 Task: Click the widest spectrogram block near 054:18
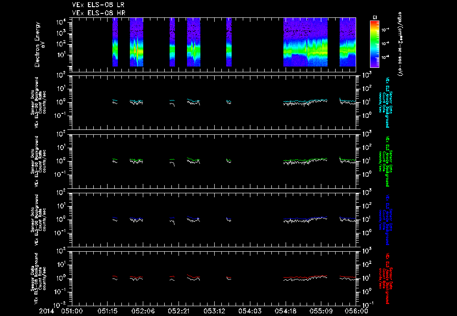click(x=305, y=42)
